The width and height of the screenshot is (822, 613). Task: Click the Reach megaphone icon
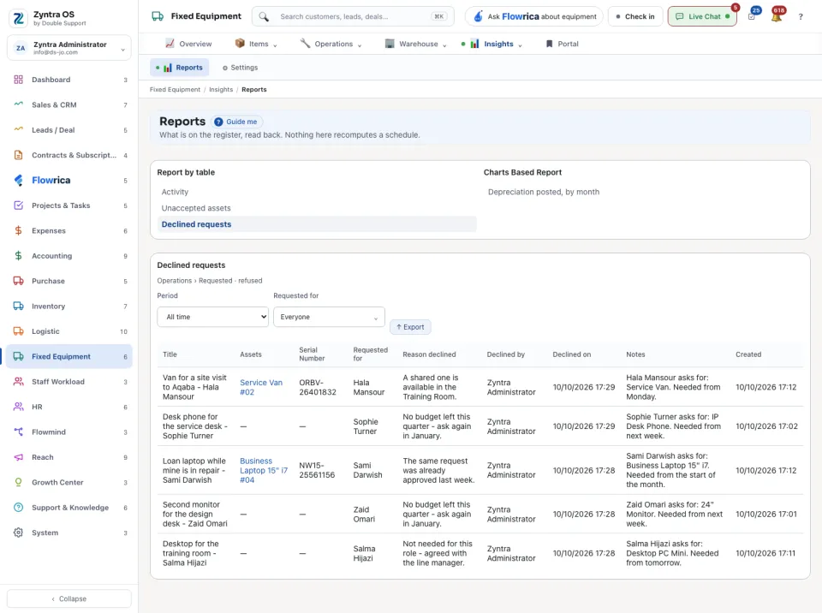(x=18, y=456)
